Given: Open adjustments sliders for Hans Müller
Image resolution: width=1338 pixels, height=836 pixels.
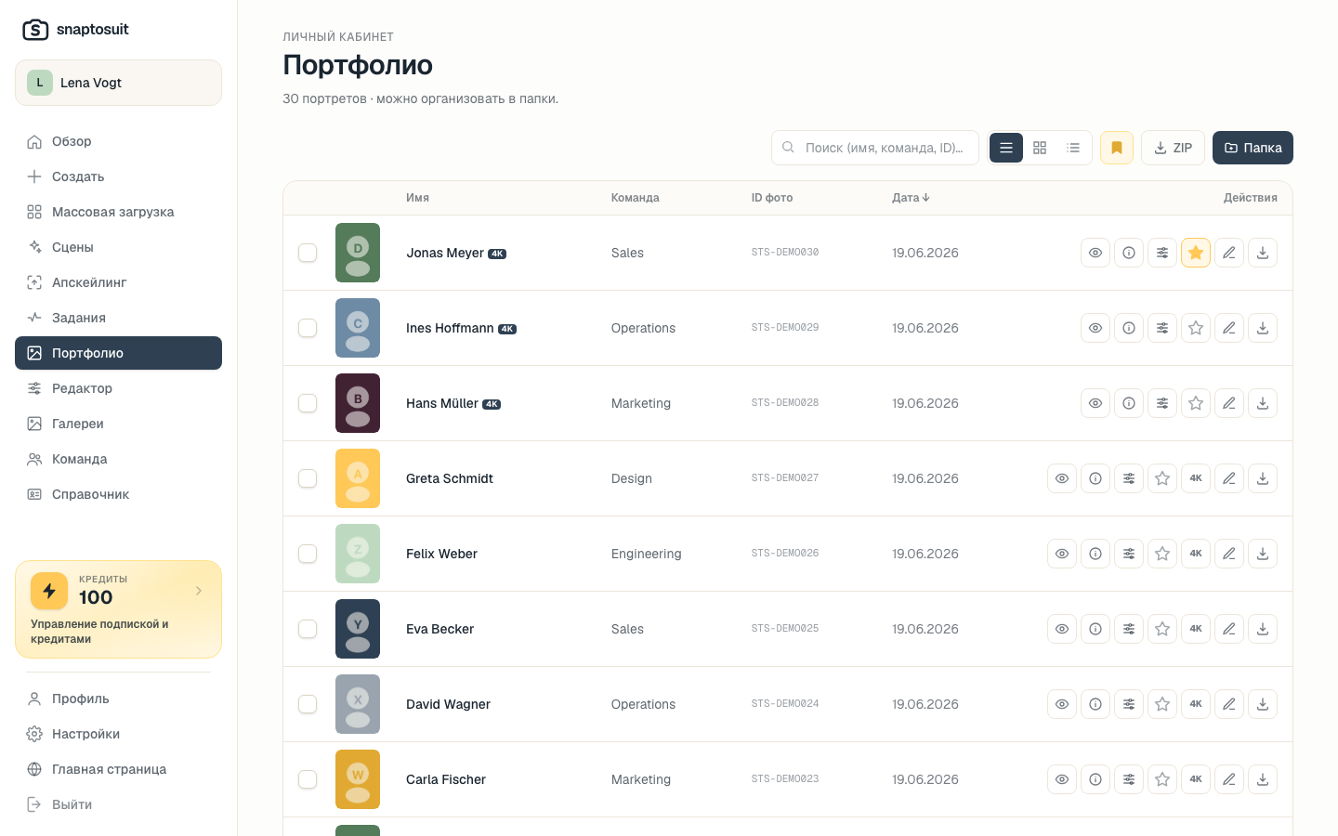Looking at the screenshot, I should pyautogui.click(x=1162, y=403).
